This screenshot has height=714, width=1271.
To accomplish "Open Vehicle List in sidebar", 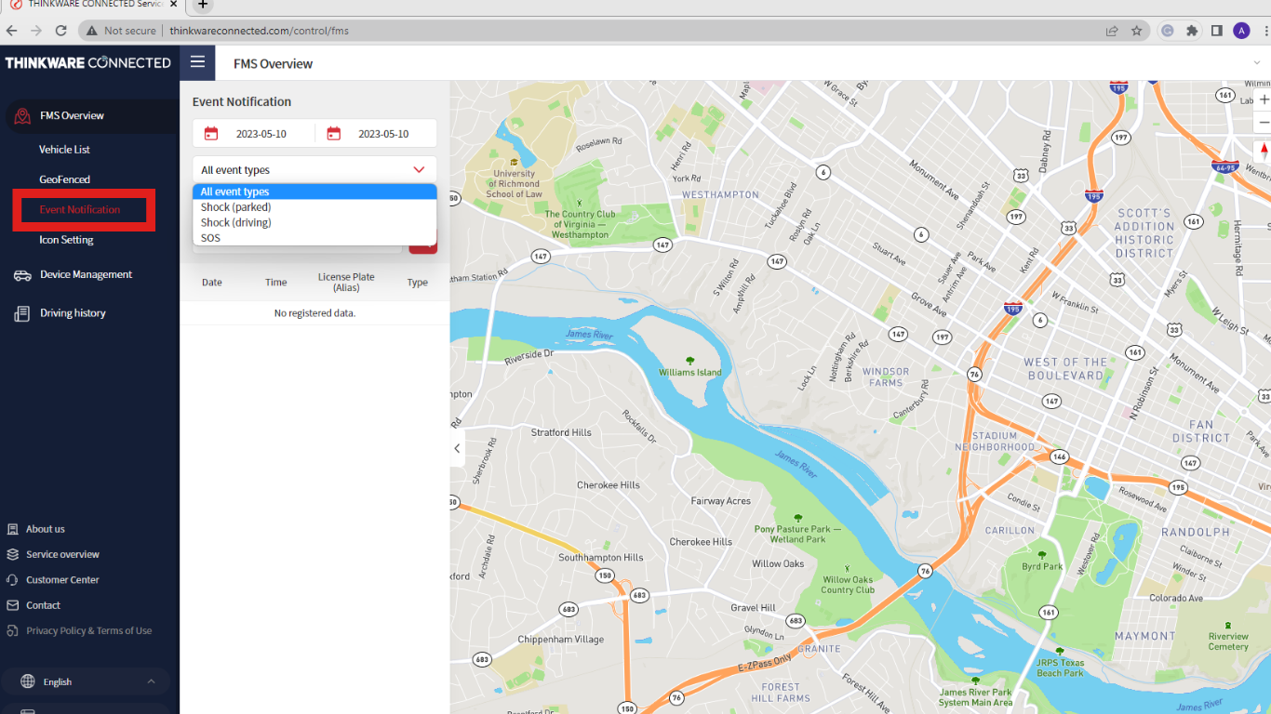I will 64,150.
